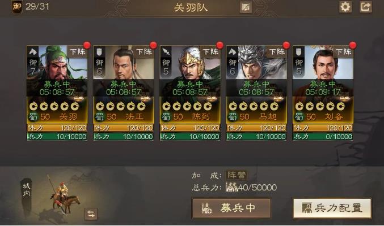Open the settings gear icon

click(345, 7)
